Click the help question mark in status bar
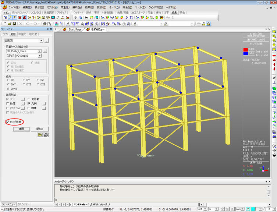This screenshot has height=212, width=277. click(248, 209)
